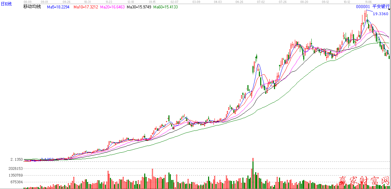Screen dimensions: 391x189
Task: Select the 移动均线 indicator label
Action: (32, 7)
